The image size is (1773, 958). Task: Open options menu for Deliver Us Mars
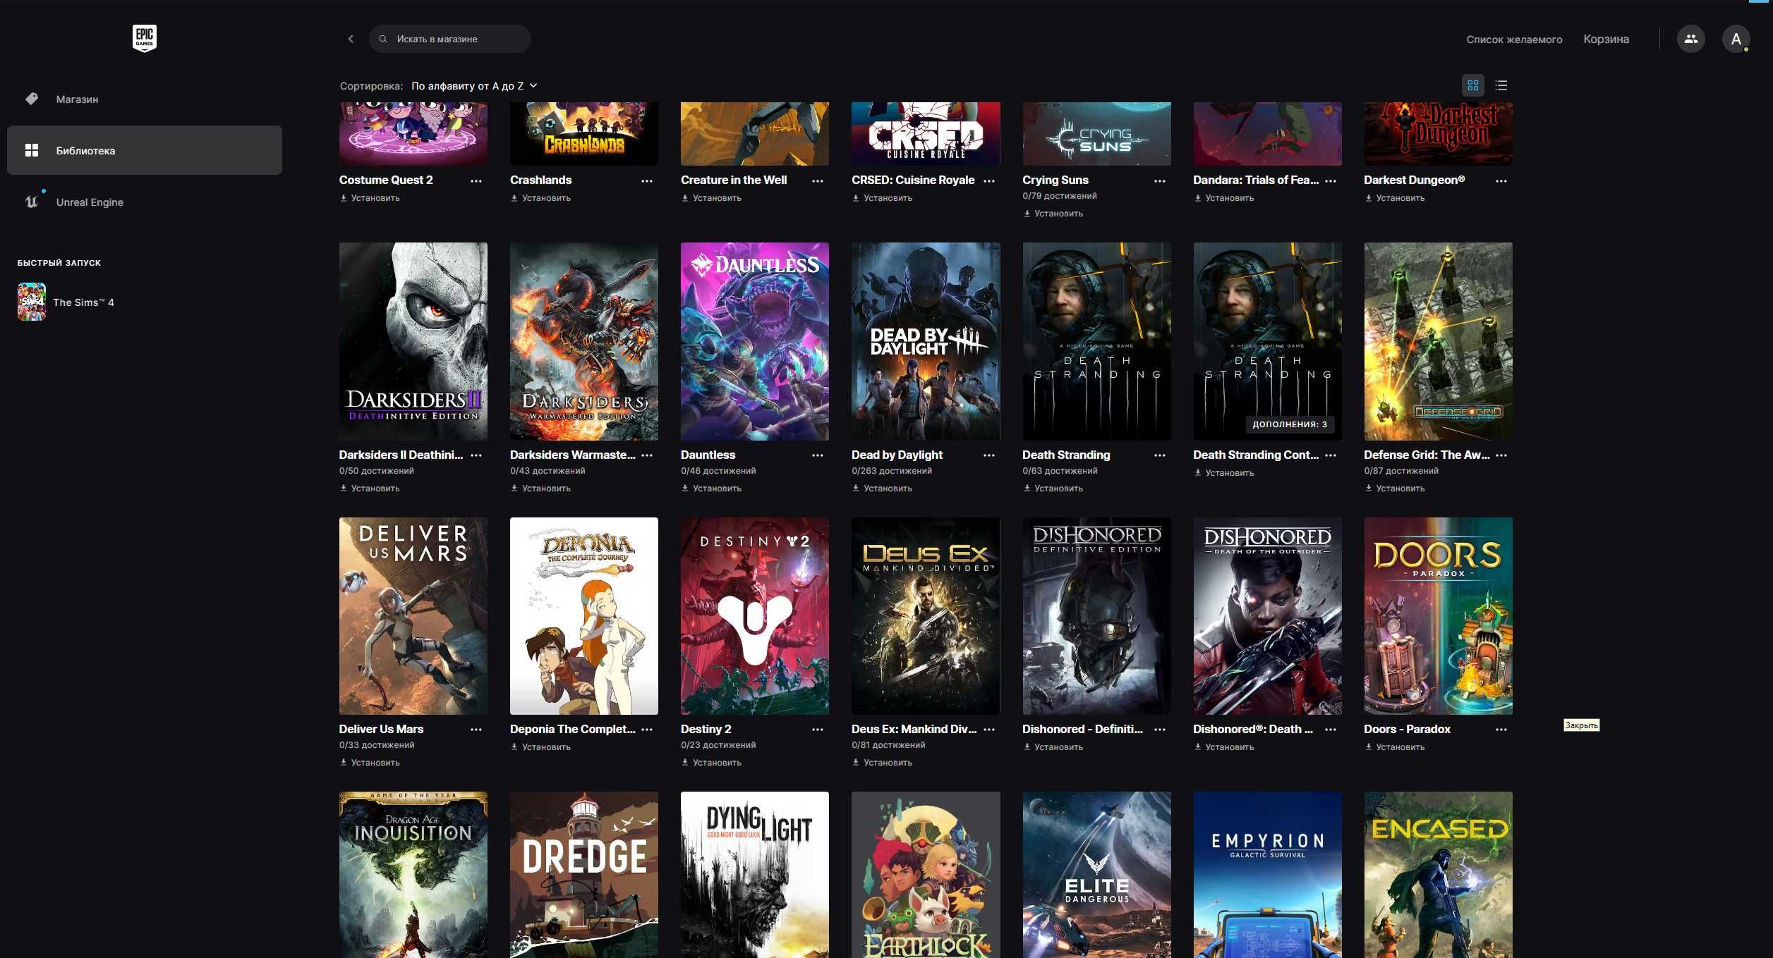point(476,730)
